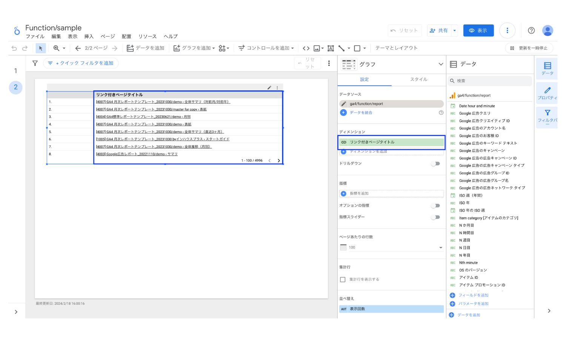Go to previous table page arrow
This screenshot has height=339, width=566.
[x=269, y=160]
